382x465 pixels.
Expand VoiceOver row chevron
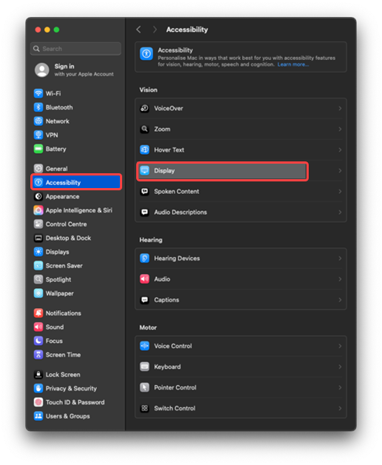coord(340,109)
